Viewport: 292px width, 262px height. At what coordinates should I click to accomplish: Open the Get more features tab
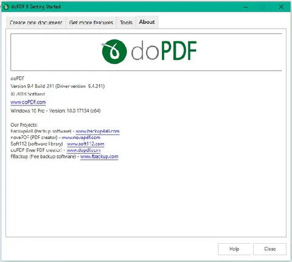(x=91, y=23)
